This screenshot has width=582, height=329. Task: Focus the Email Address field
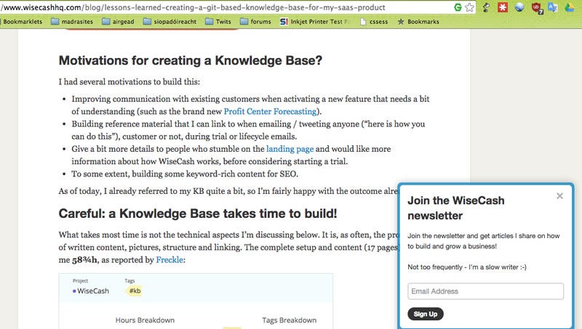[485, 291]
